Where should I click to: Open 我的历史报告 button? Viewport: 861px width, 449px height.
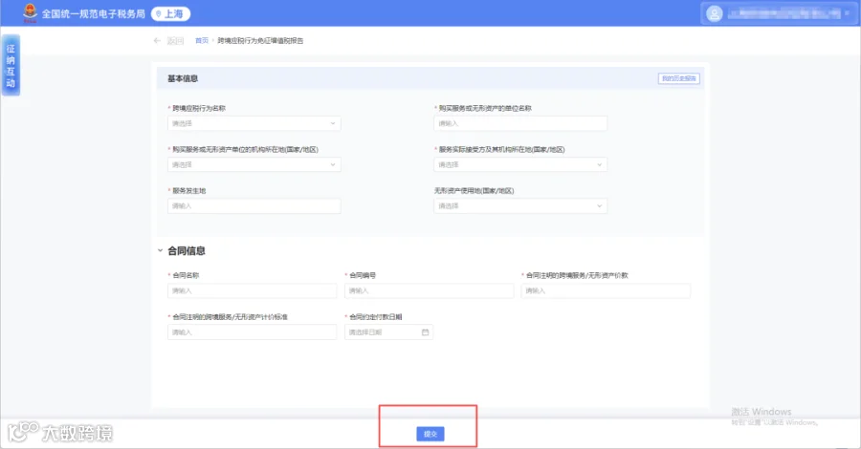point(678,78)
